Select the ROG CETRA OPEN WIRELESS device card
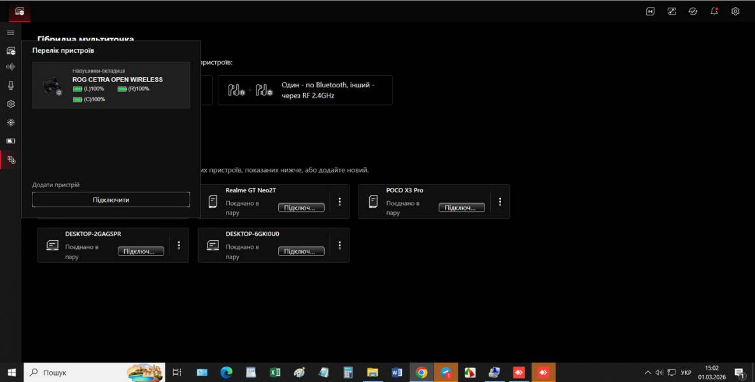Screen dimensions: 755x382 [x=111, y=85]
